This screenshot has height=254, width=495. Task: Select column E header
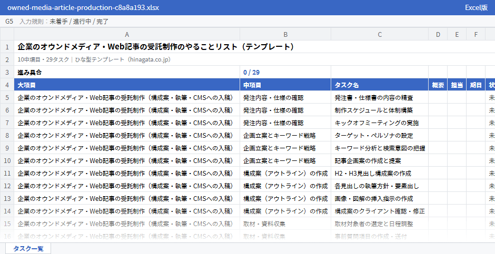[457, 34]
